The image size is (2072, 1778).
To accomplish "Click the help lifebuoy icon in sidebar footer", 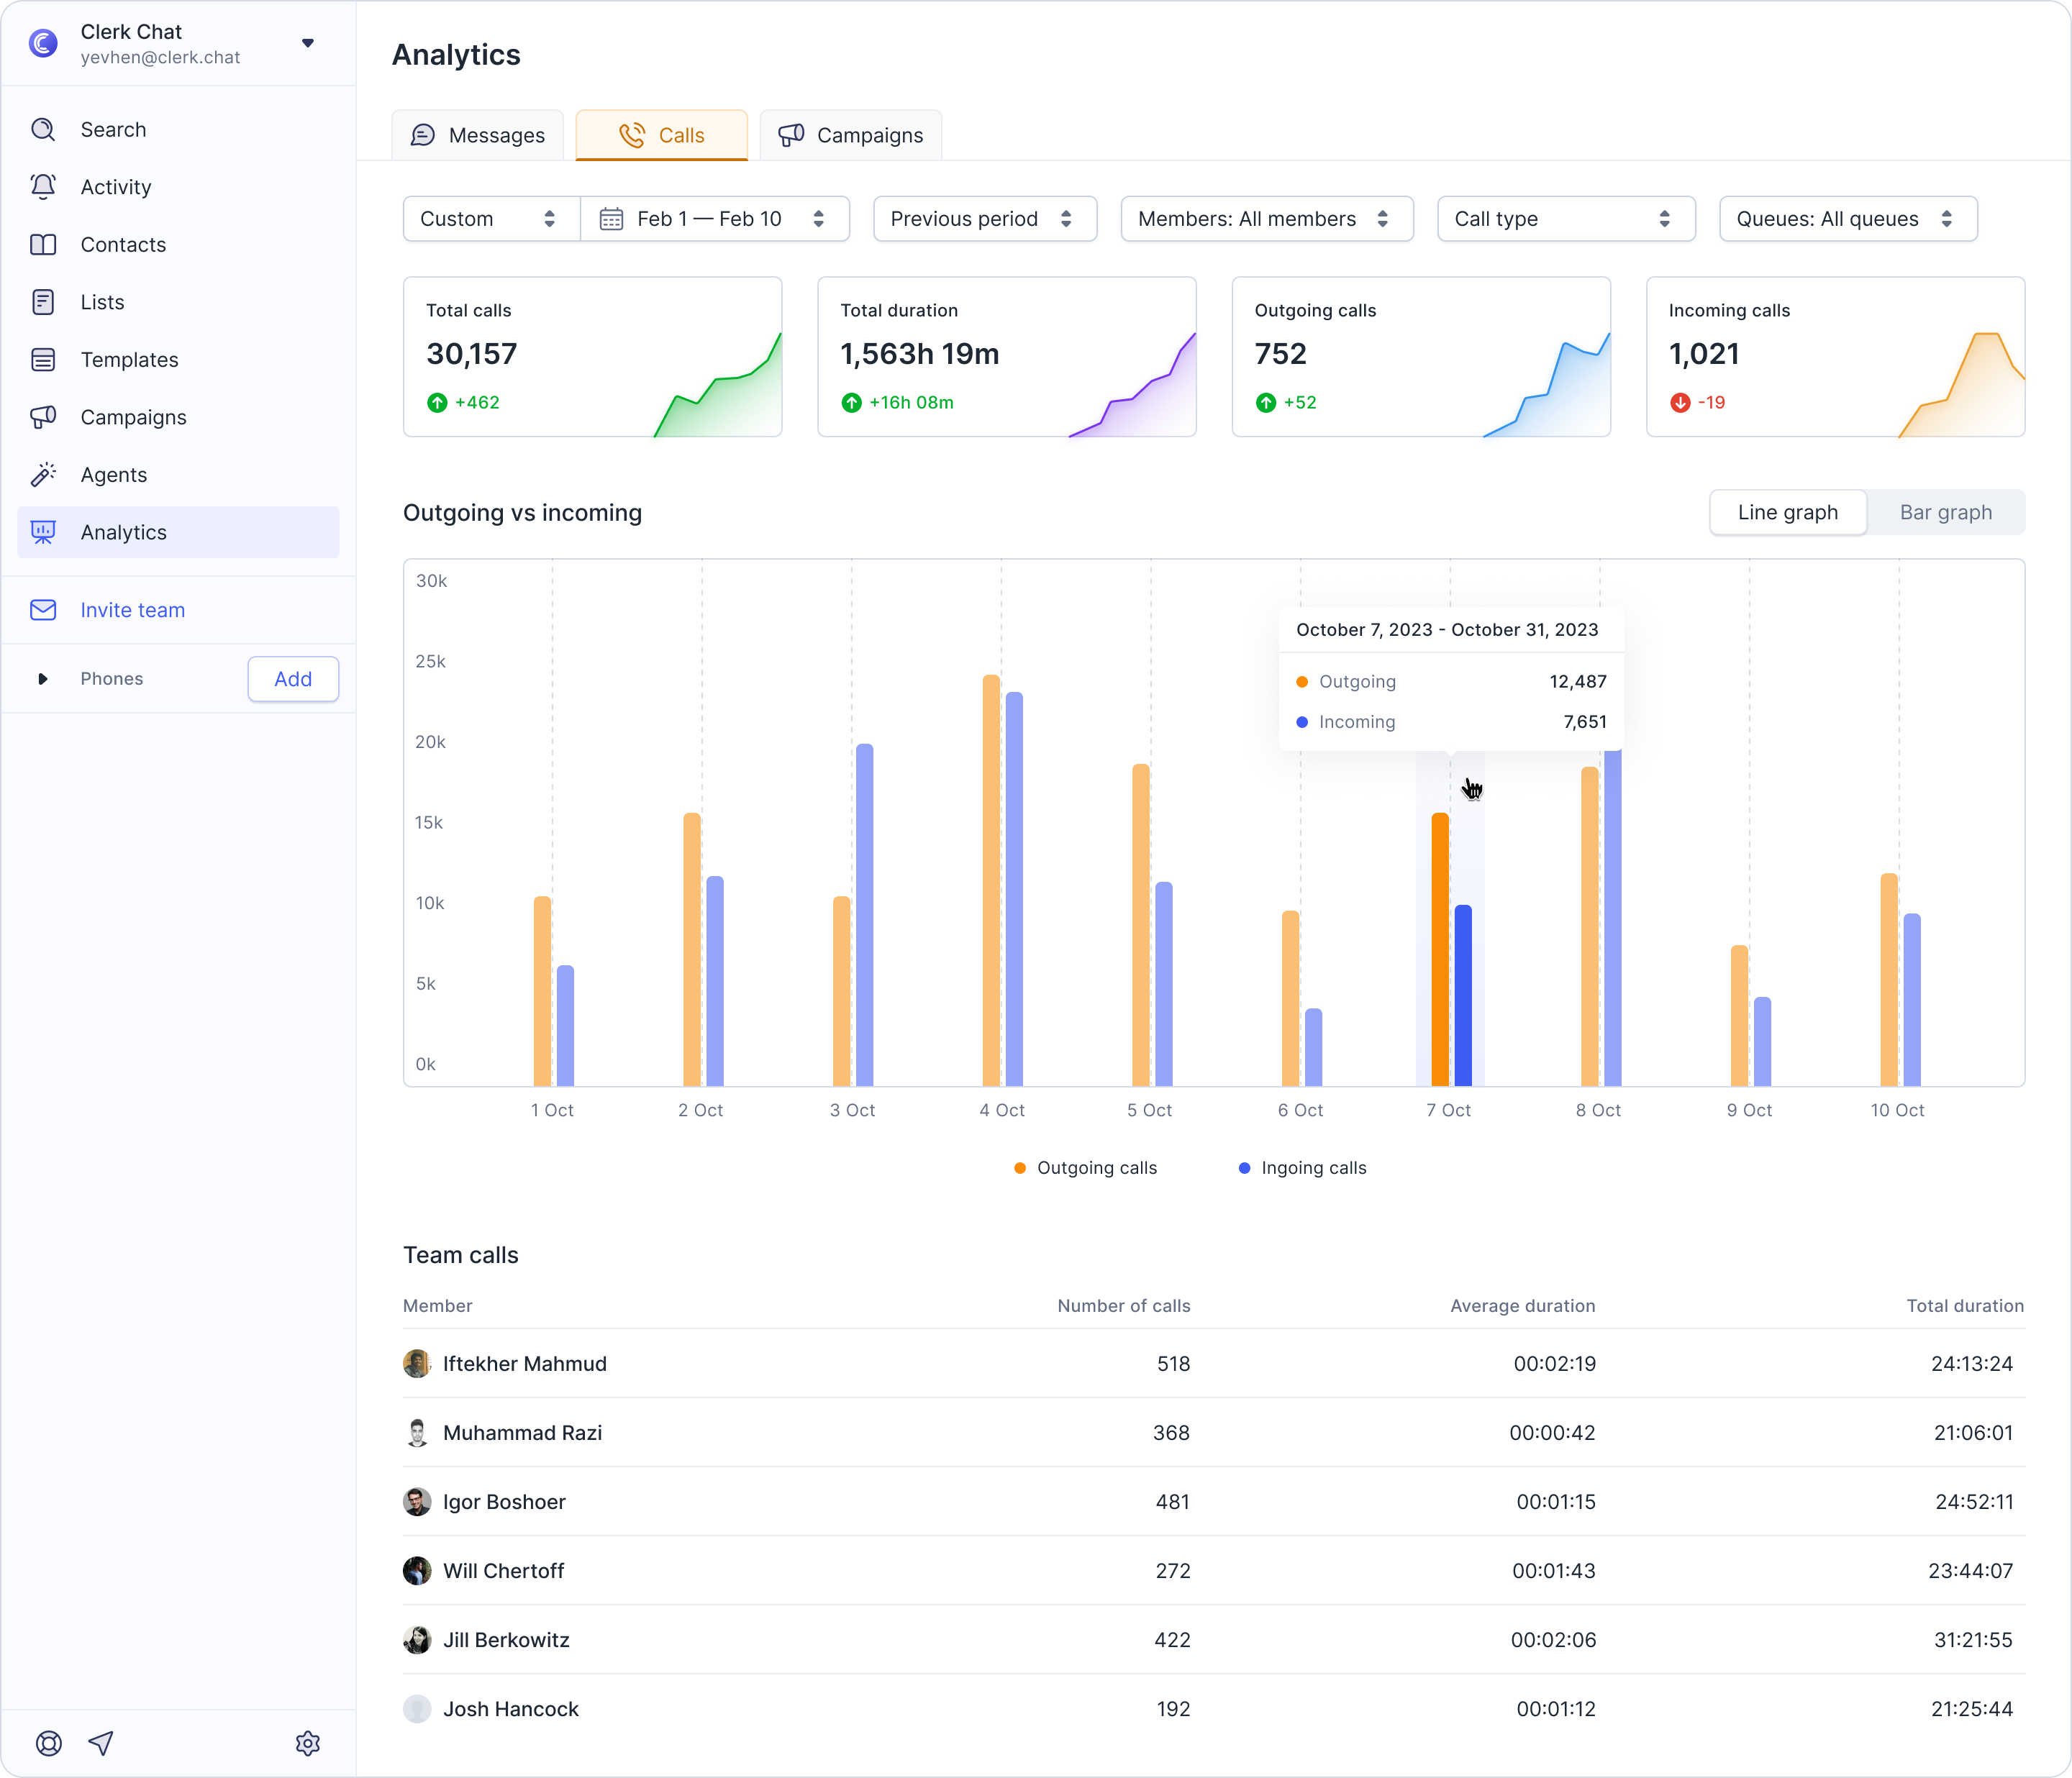I will [x=49, y=1743].
